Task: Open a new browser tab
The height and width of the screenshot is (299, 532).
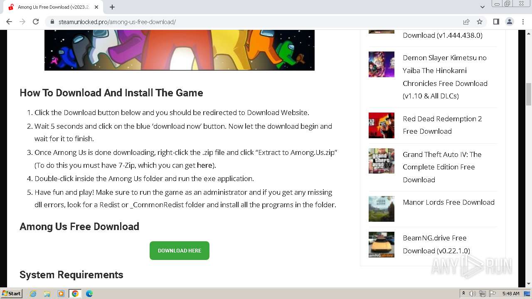Action: (112, 7)
